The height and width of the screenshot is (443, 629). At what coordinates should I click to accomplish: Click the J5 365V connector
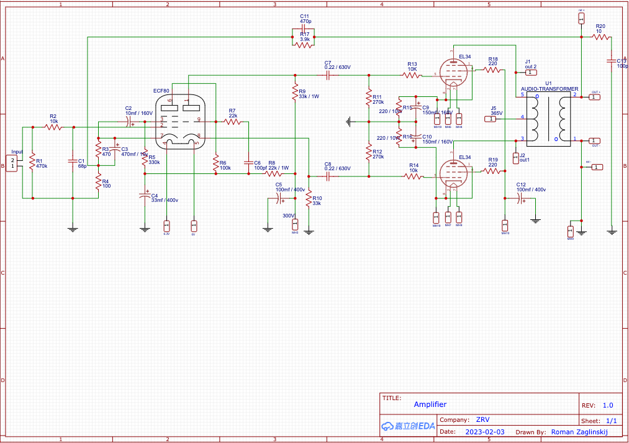(491, 118)
